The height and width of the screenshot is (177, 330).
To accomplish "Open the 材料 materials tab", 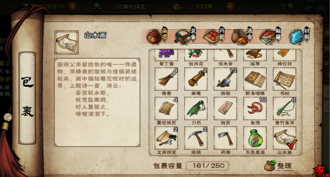I will click(x=299, y=36).
